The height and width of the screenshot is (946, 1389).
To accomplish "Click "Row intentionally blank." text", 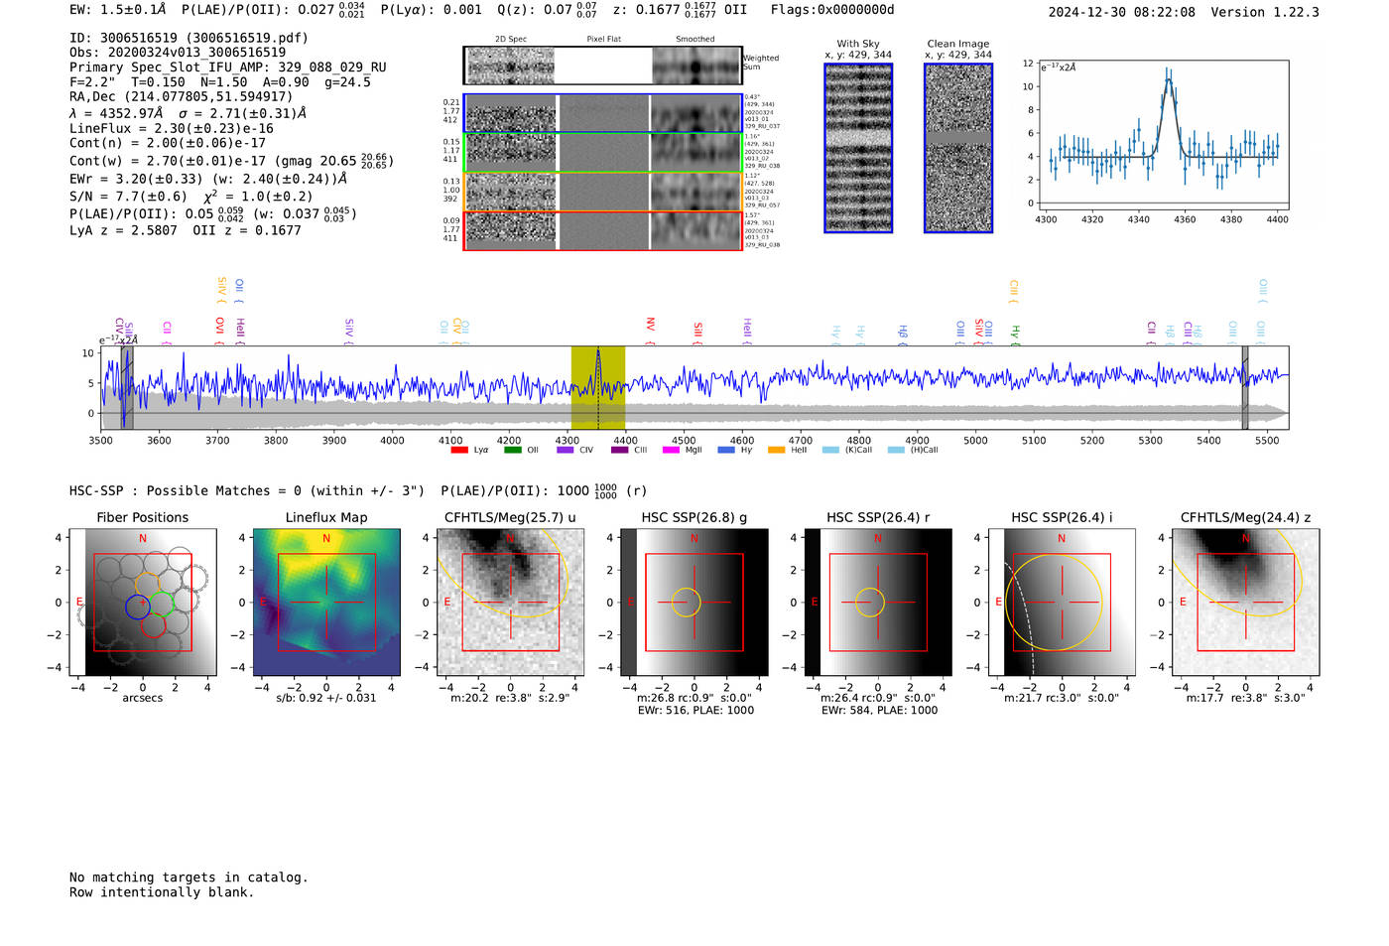I will [x=162, y=892].
